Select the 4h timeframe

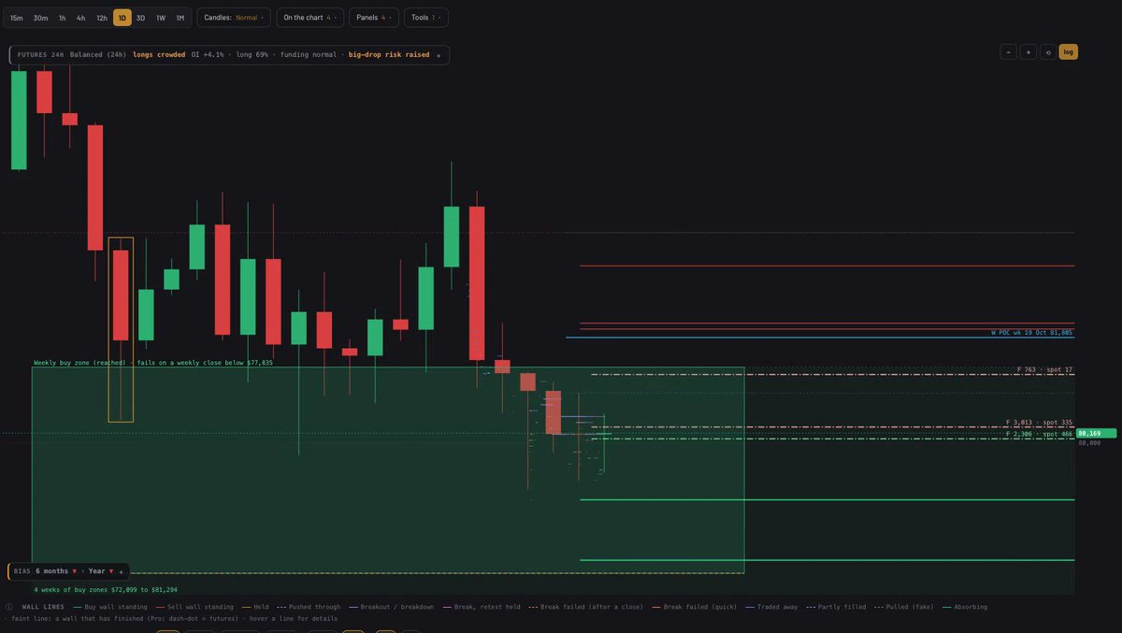tap(81, 18)
